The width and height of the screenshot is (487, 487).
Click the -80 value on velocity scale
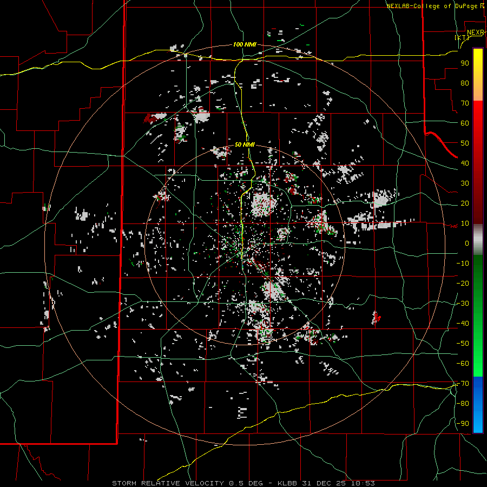[x=463, y=404]
